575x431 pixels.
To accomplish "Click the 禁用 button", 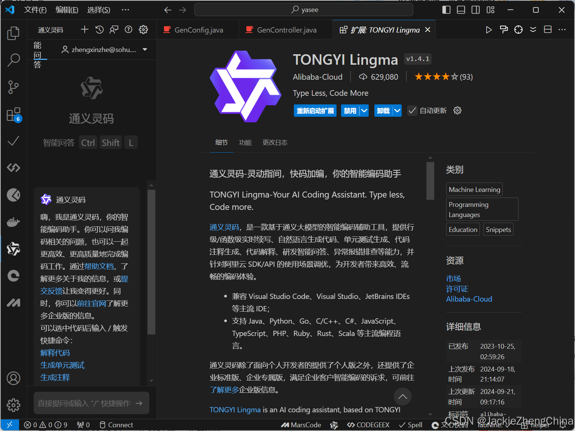I will (x=350, y=110).
